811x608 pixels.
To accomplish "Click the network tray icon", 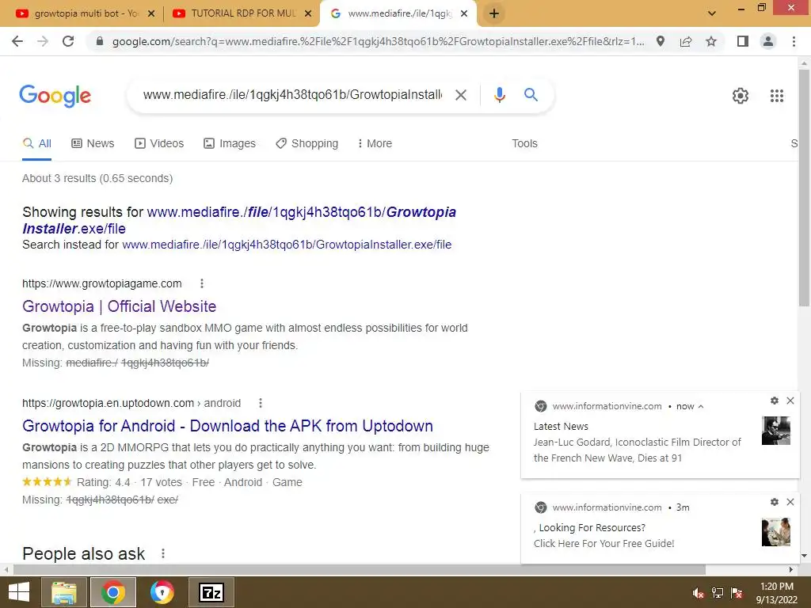I will pos(718,593).
